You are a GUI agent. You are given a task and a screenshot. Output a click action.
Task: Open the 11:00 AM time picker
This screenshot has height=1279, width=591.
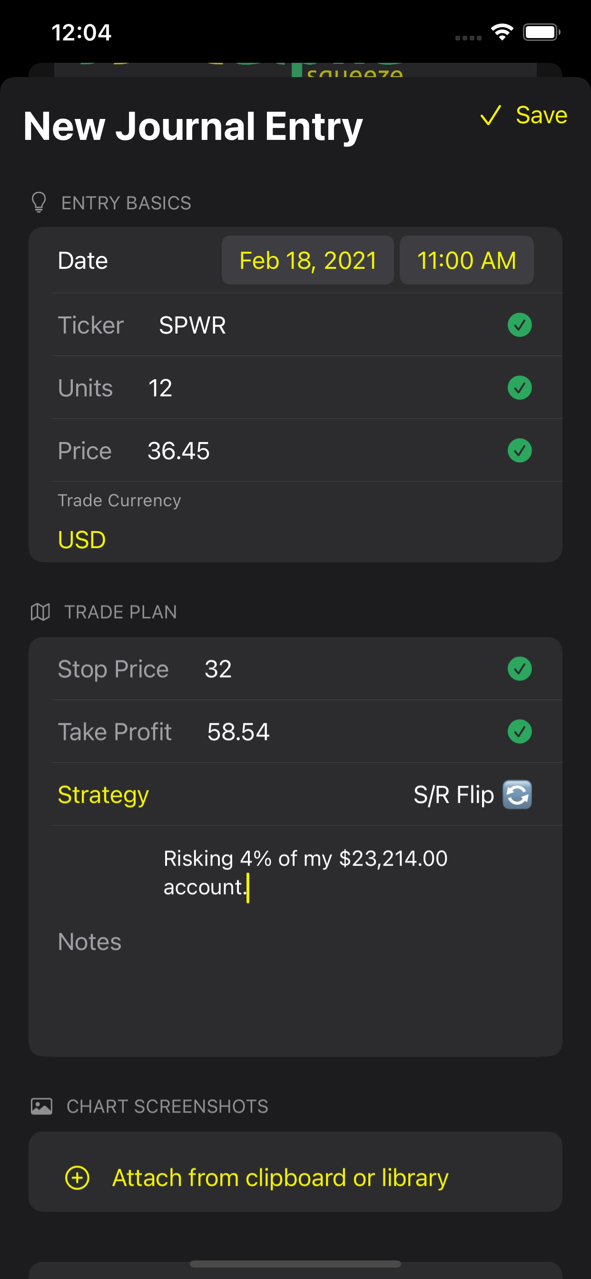pos(467,260)
